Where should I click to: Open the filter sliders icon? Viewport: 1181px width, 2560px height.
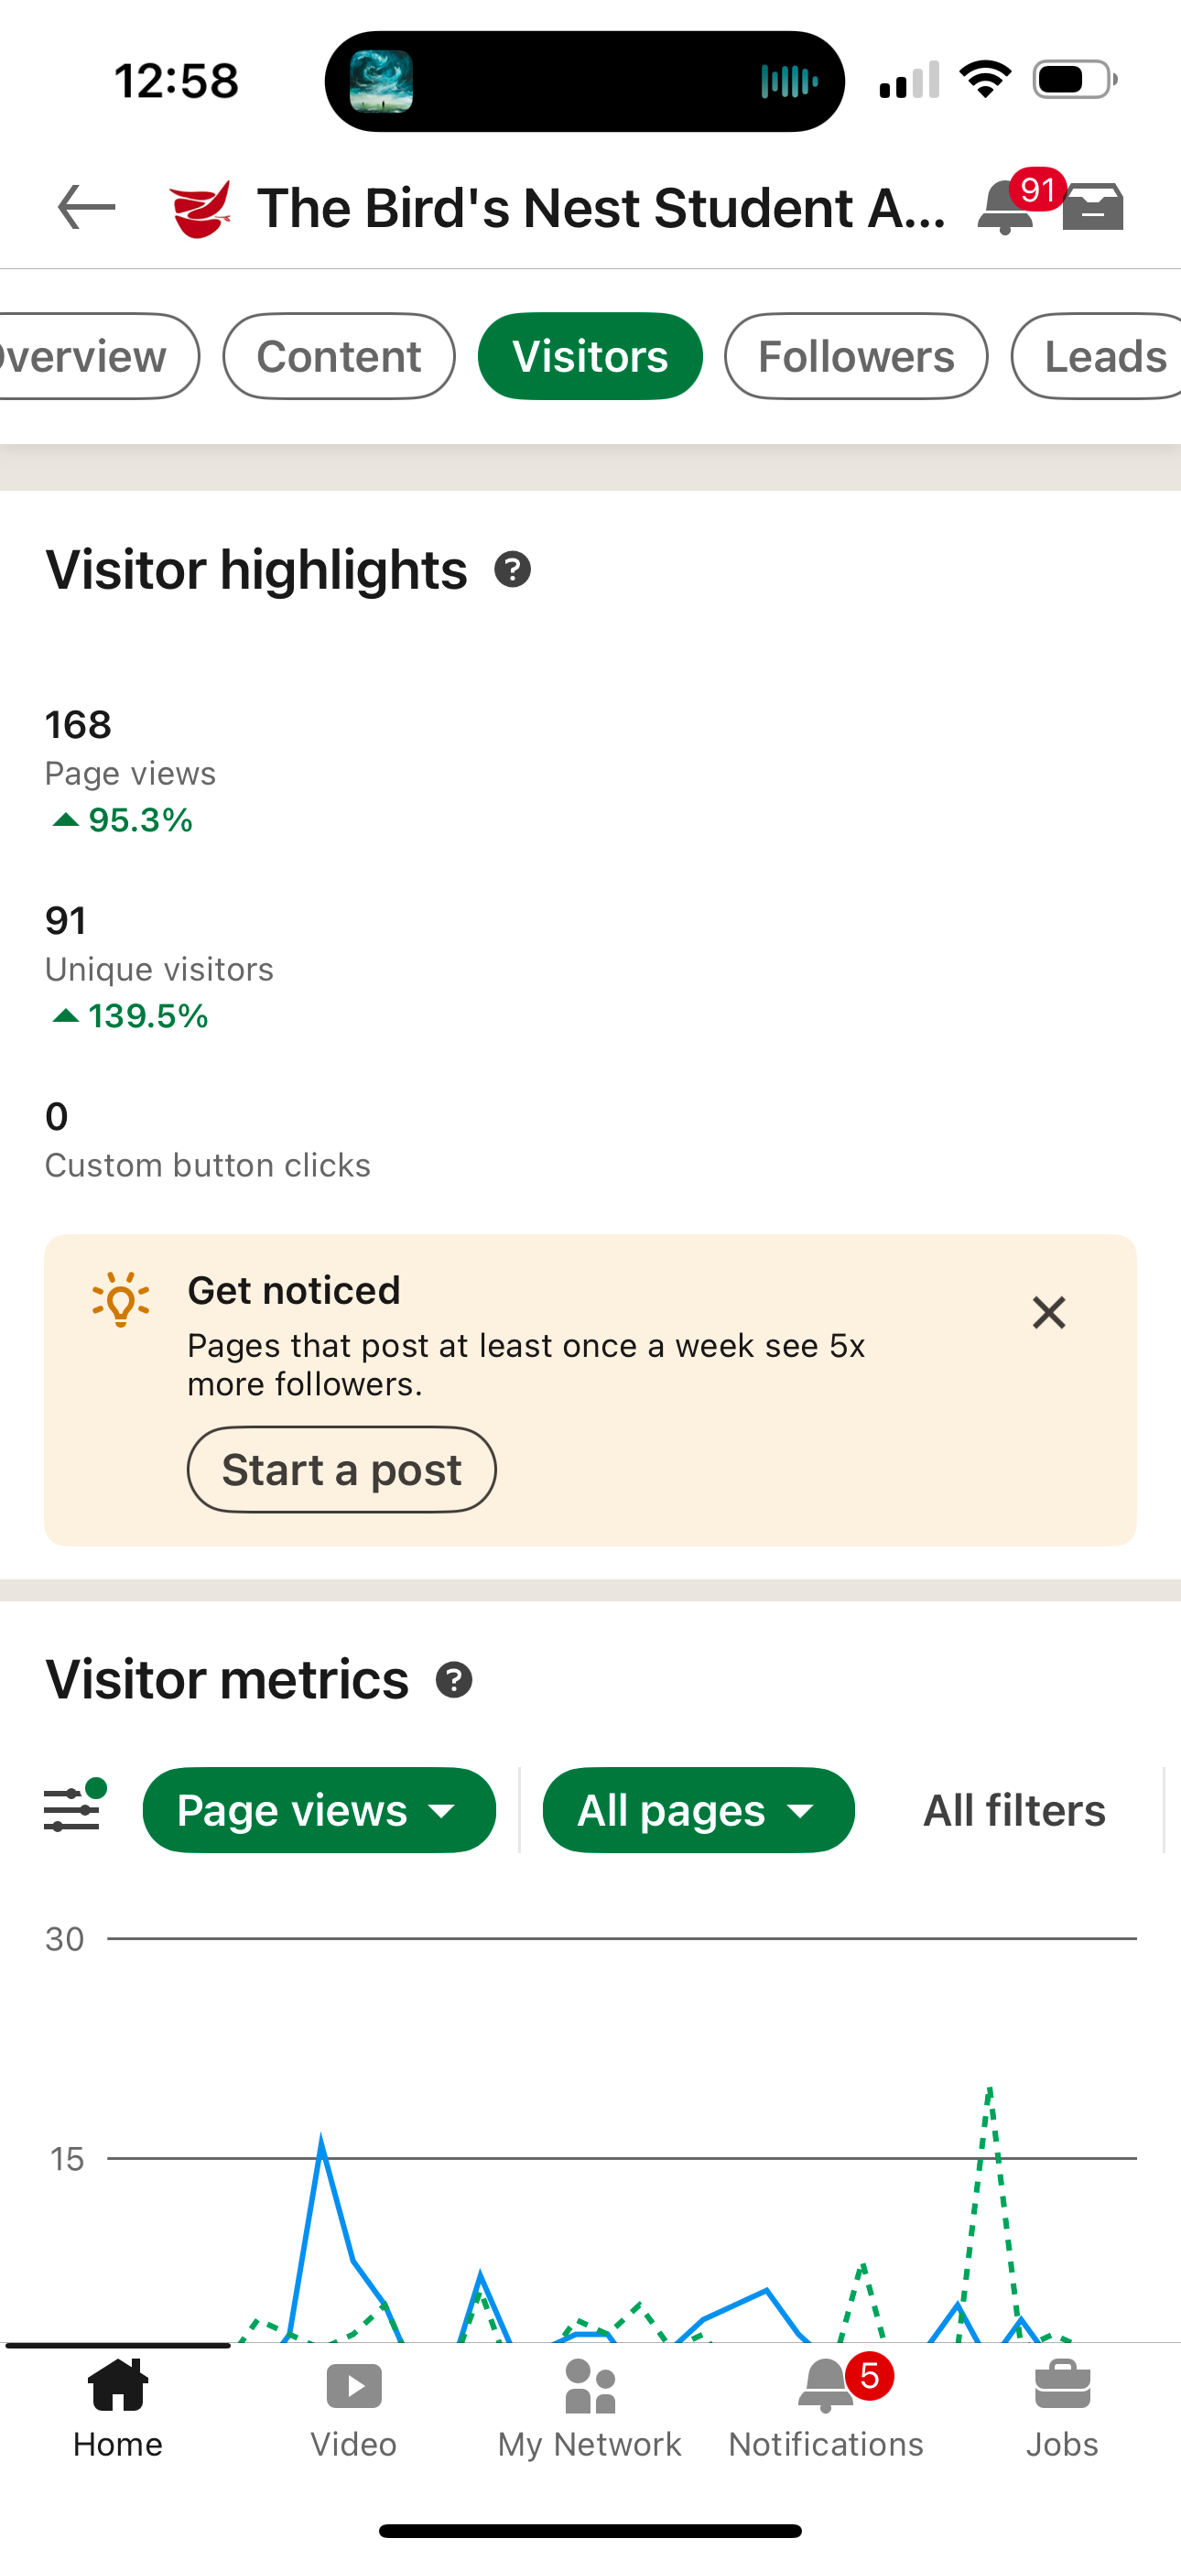pos(73,1808)
